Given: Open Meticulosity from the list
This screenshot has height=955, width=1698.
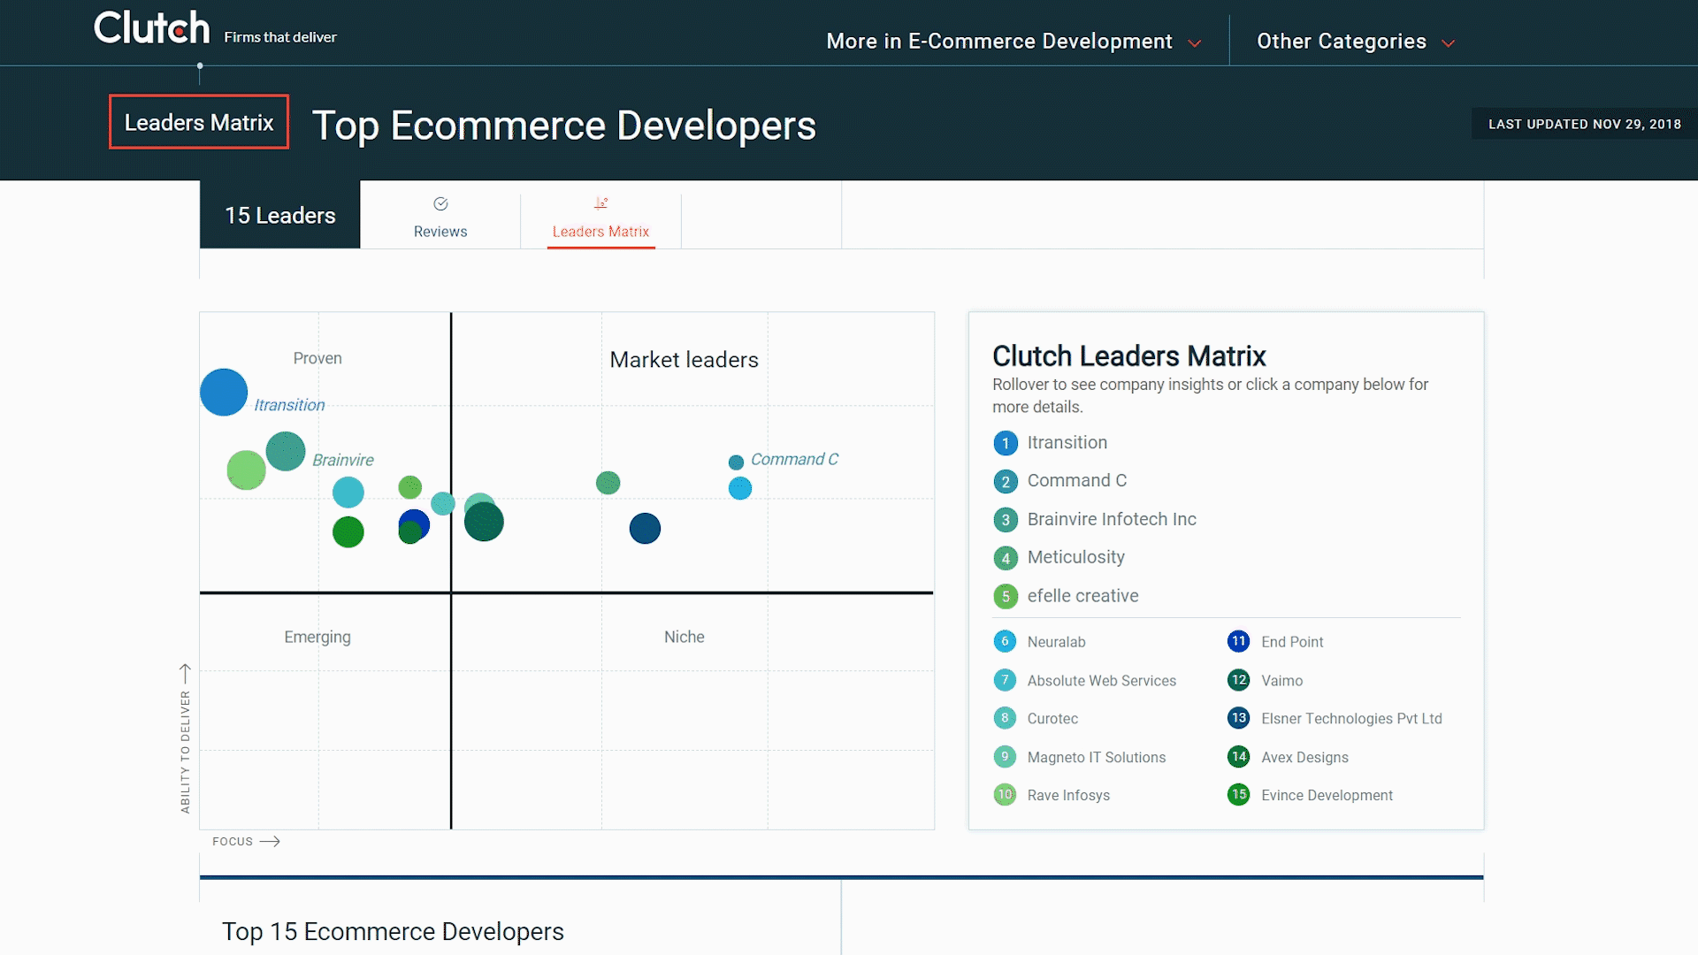Looking at the screenshot, I should 1075,557.
